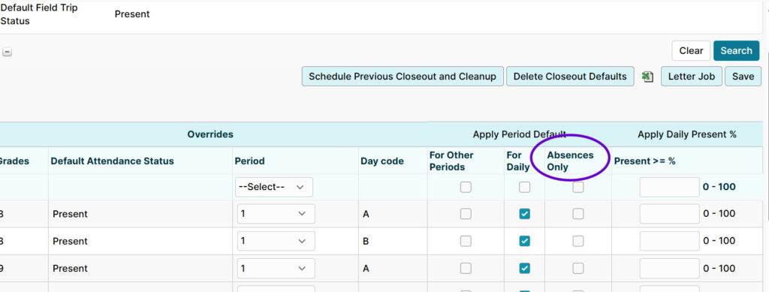Click the Clear button
This screenshot has width=769, height=292.
tap(691, 50)
